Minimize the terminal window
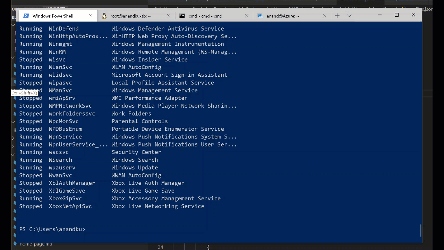 click(379, 15)
